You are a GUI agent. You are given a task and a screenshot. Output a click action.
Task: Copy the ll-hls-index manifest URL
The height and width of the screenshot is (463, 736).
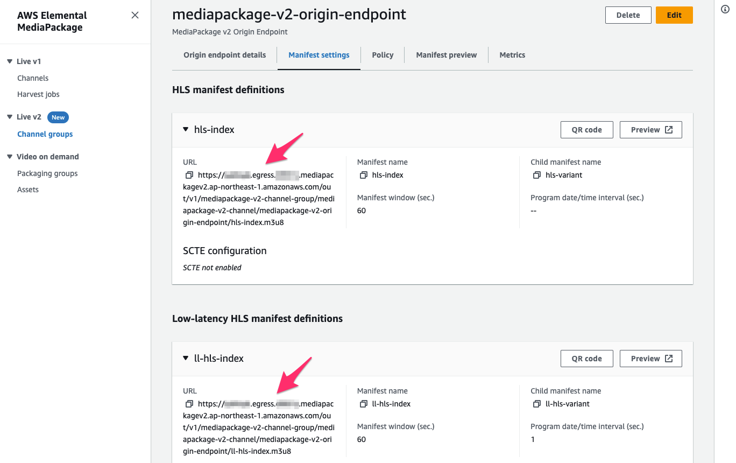[189, 403]
